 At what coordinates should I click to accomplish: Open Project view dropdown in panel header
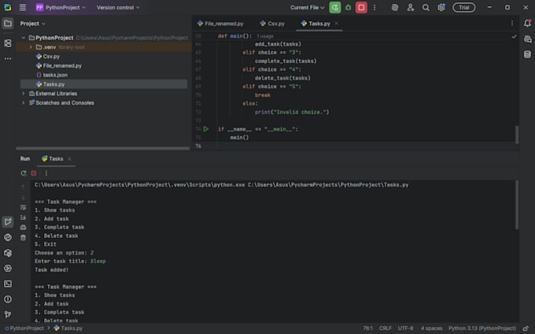pyautogui.click(x=32, y=24)
